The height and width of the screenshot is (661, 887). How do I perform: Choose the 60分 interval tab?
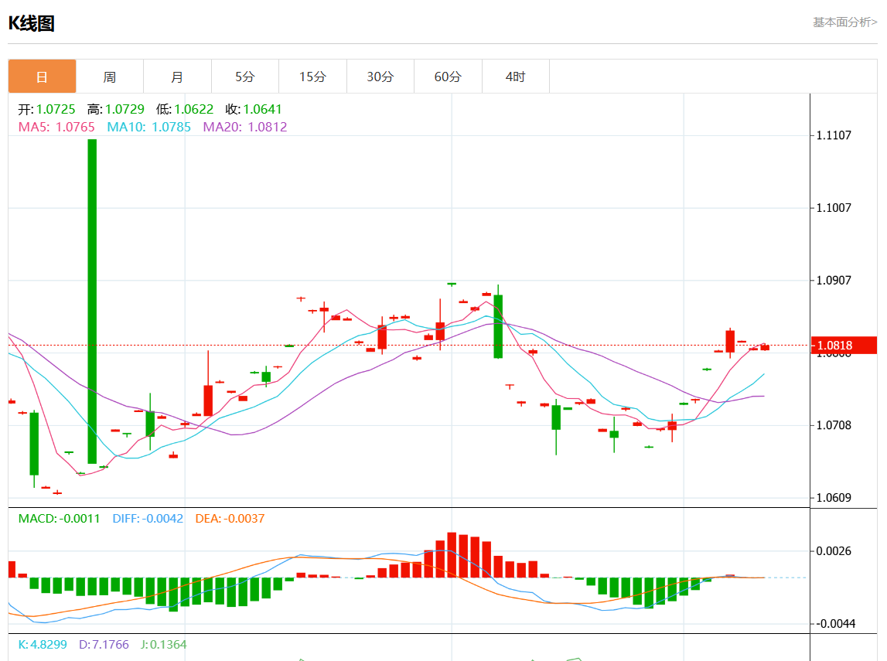[x=448, y=77]
